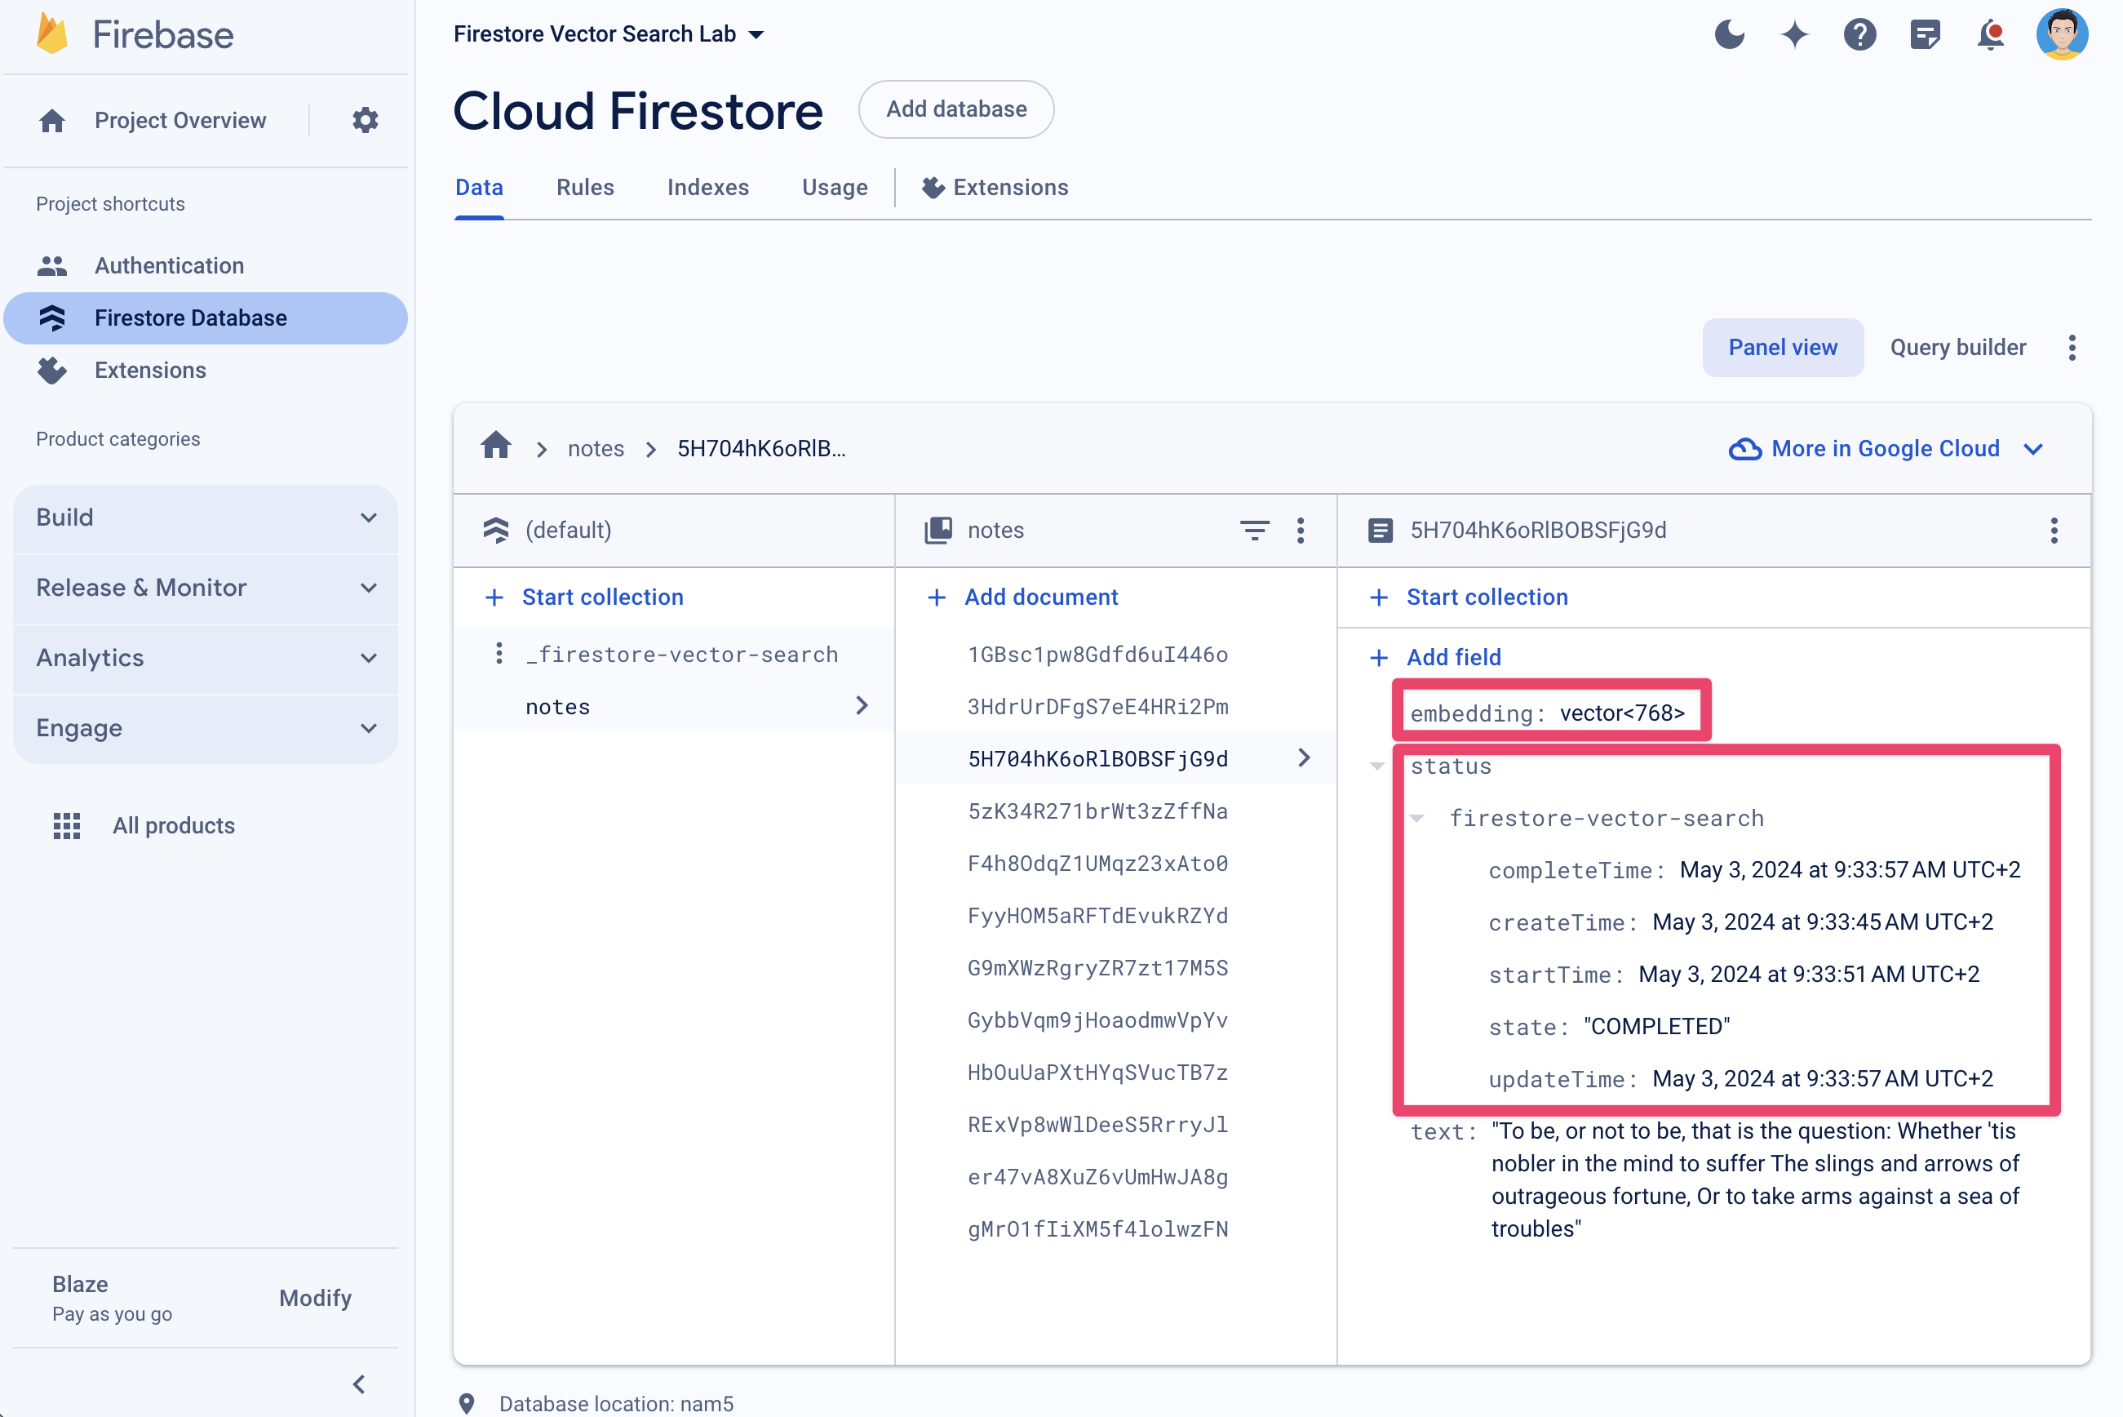
Task: Click the Extensions puzzle piece icon
Action: pyautogui.click(x=931, y=187)
